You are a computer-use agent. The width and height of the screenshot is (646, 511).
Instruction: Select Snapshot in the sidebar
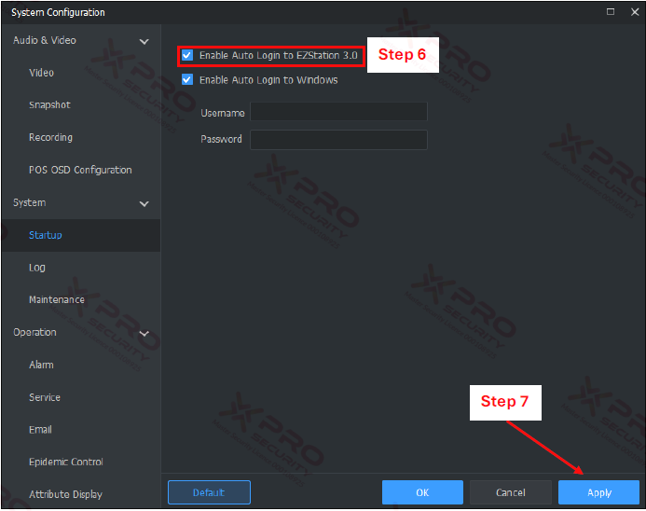point(49,105)
